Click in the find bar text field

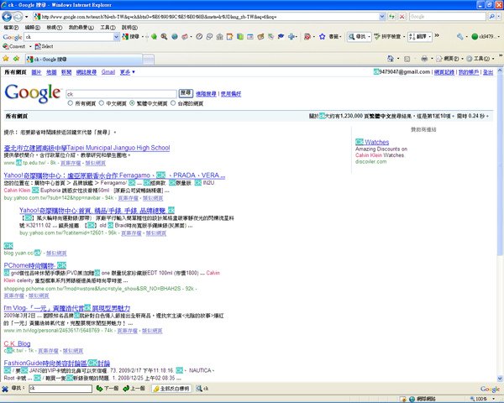60,389
